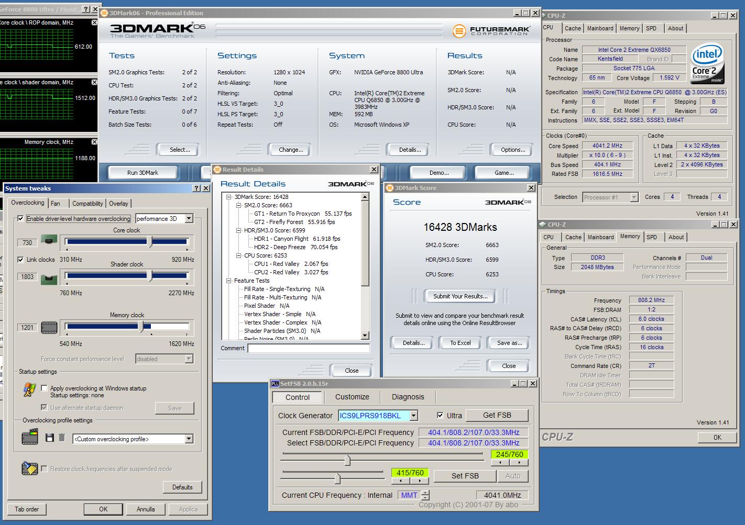Viewport: 745px width, 525px height.
Task: Close Result Details window with X
Action: [x=374, y=170]
